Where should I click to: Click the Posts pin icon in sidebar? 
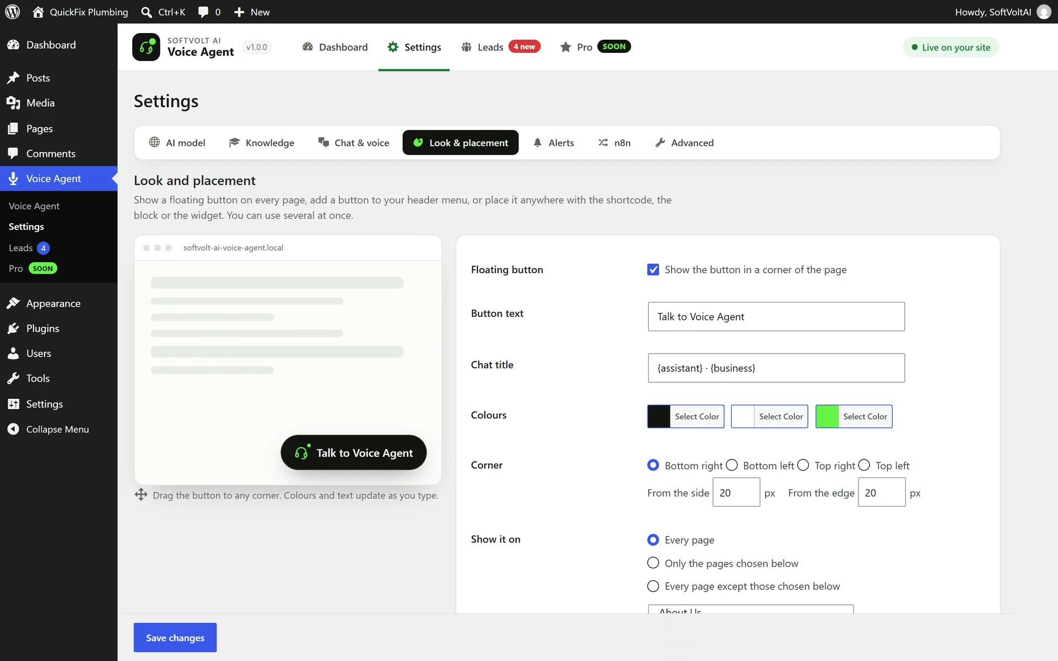[x=13, y=78]
